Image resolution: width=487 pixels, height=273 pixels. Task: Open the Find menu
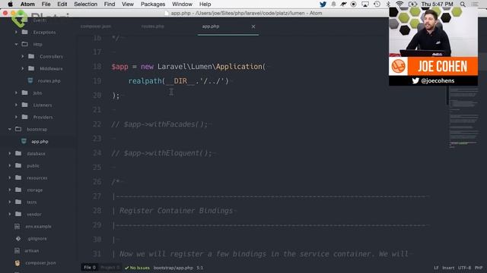point(110,4)
